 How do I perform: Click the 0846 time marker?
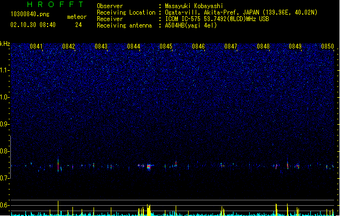tap(198, 46)
